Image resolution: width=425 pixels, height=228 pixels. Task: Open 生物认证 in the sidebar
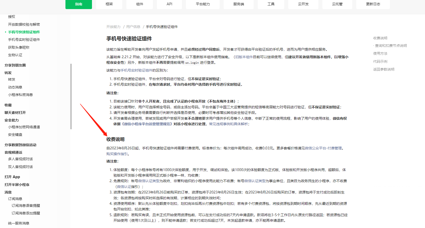15,55
